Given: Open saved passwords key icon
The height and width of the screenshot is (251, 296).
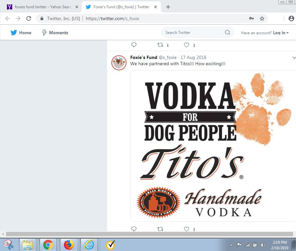Looking at the screenshot, I should [x=252, y=18].
